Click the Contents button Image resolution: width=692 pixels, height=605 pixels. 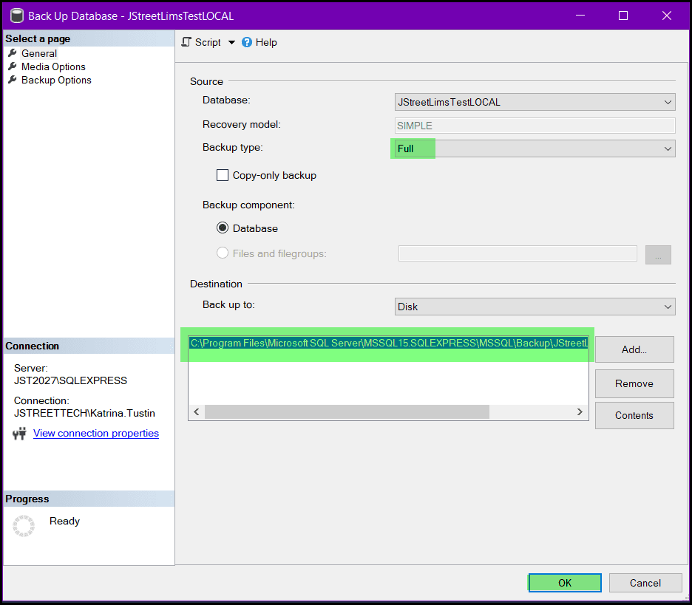[634, 415]
